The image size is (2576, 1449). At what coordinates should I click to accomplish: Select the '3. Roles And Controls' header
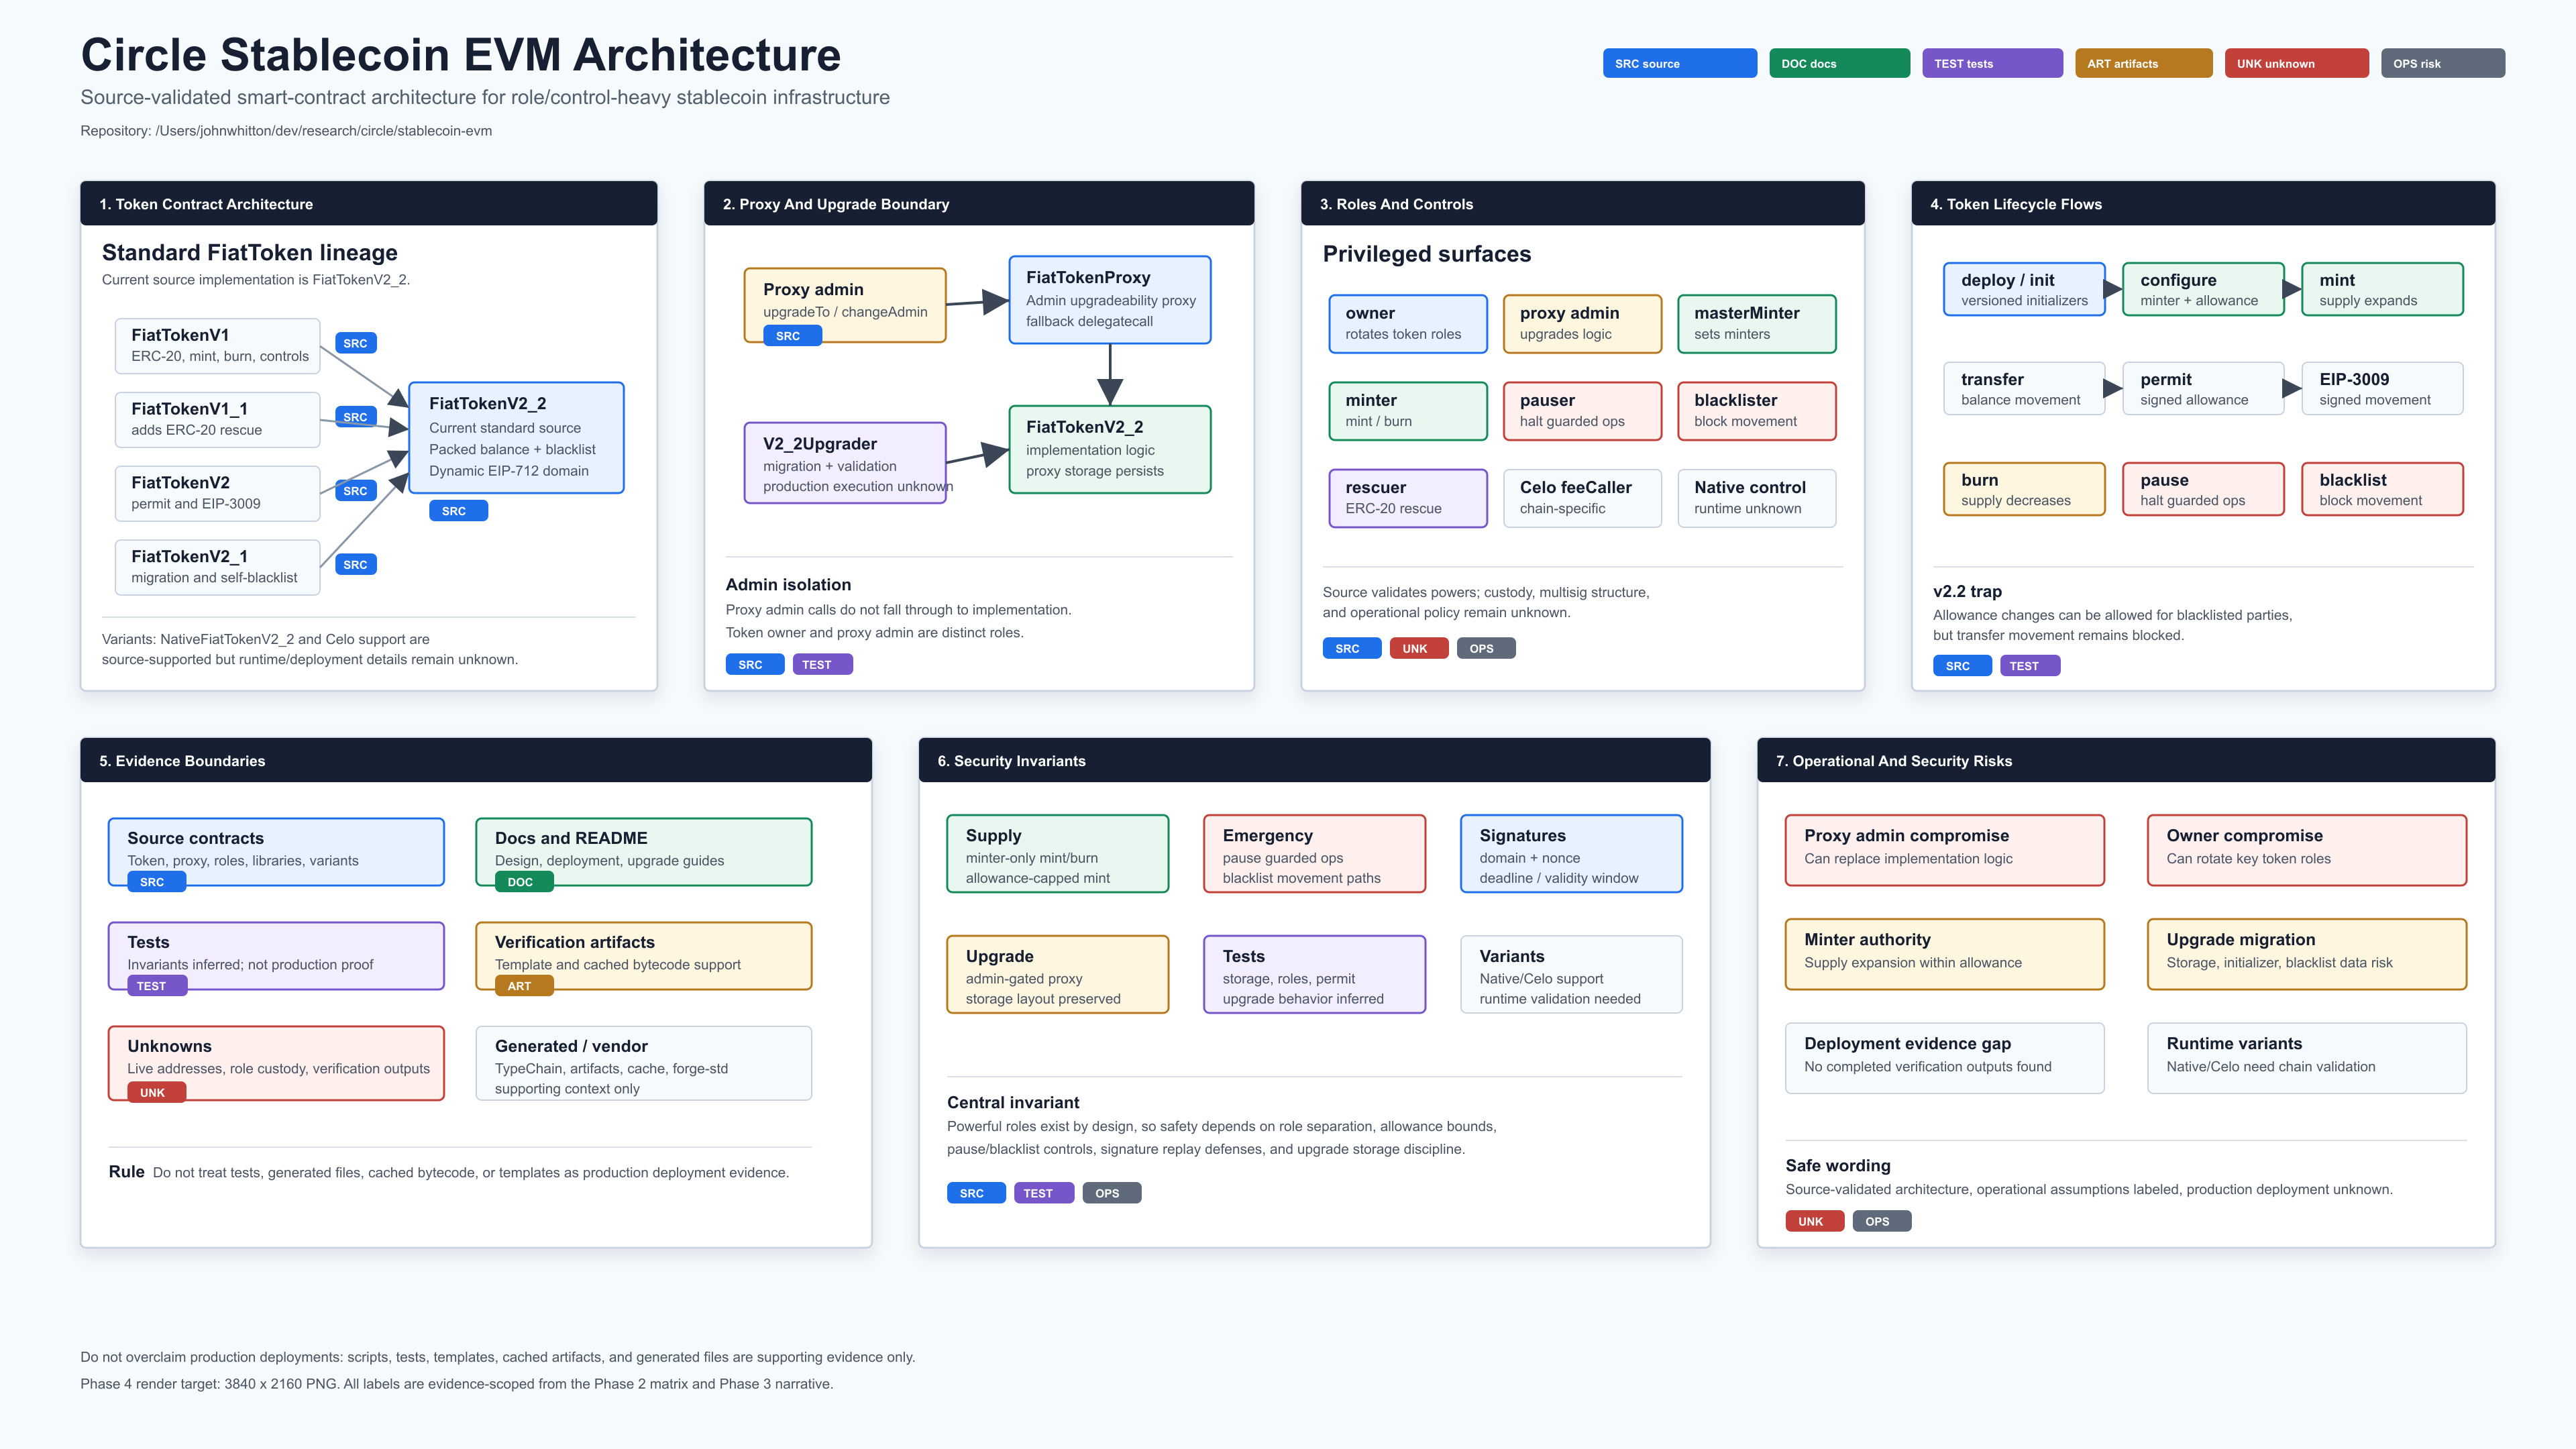point(1582,204)
